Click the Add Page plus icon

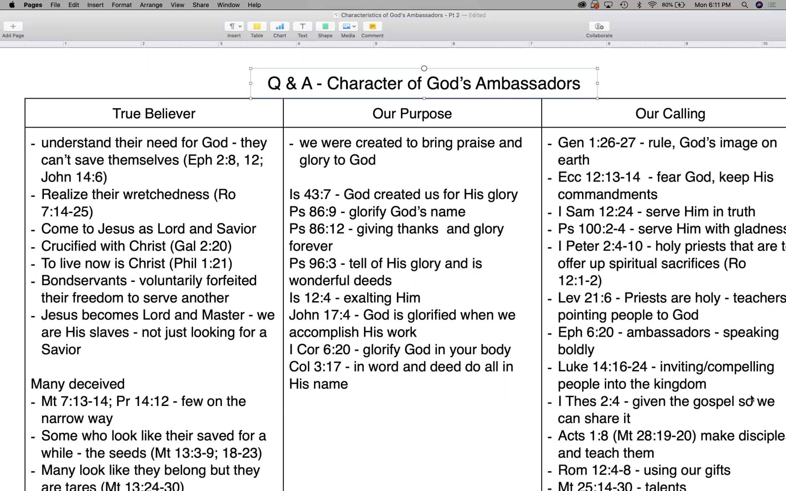click(x=13, y=26)
